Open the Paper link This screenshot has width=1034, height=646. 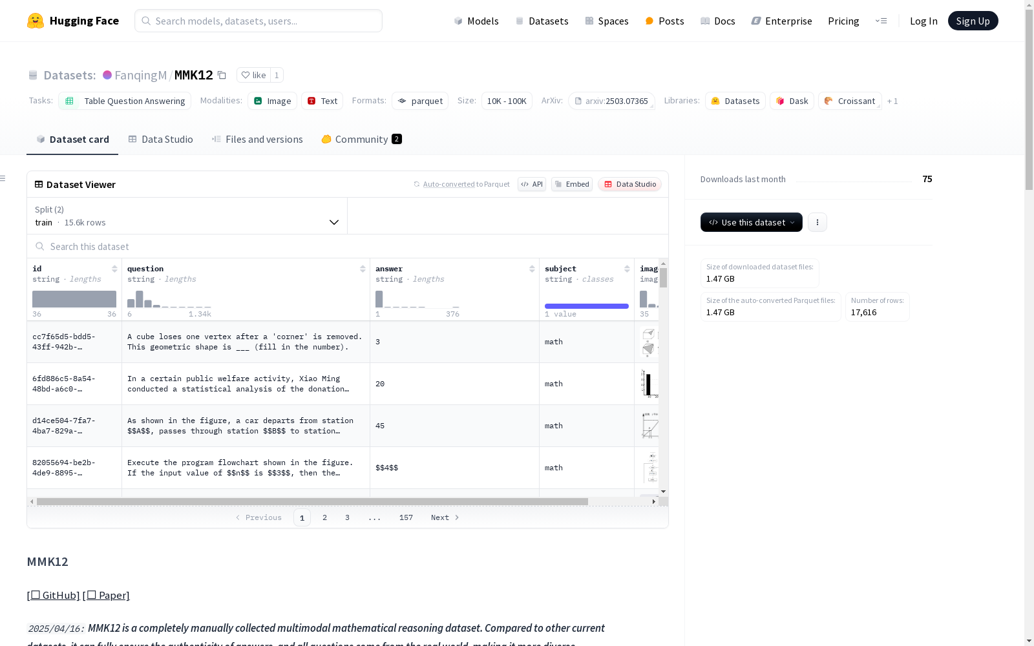pos(106,595)
